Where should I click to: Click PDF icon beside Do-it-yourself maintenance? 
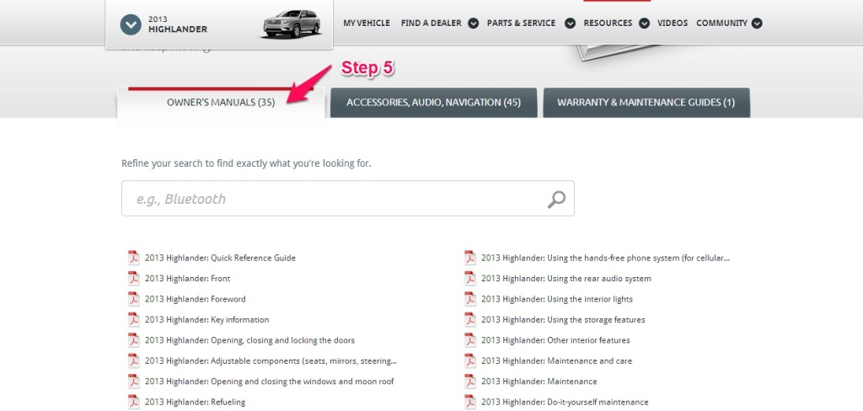[x=470, y=403]
